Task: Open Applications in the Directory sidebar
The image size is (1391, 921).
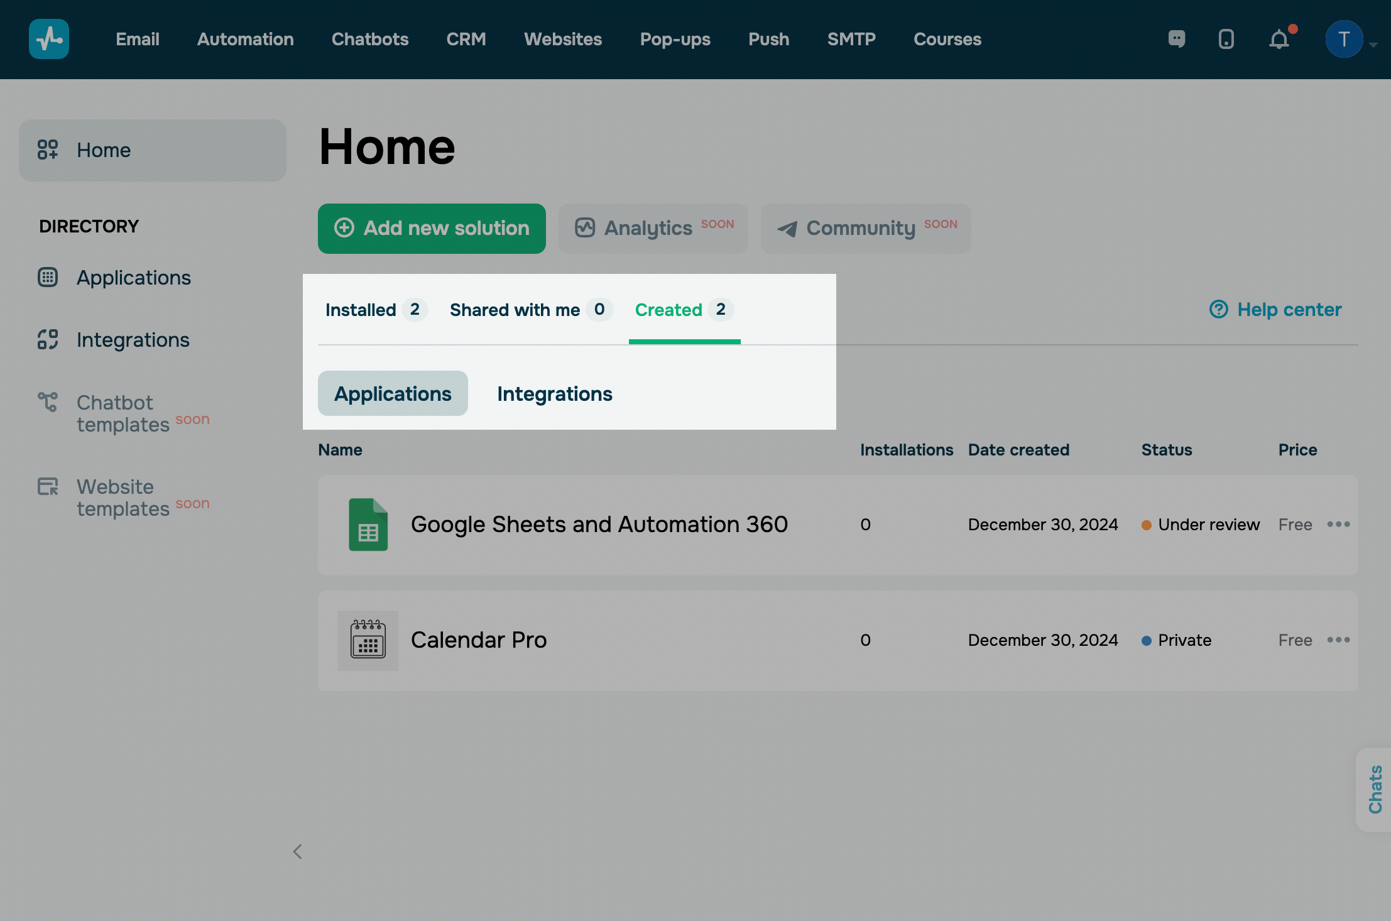Action: click(134, 277)
